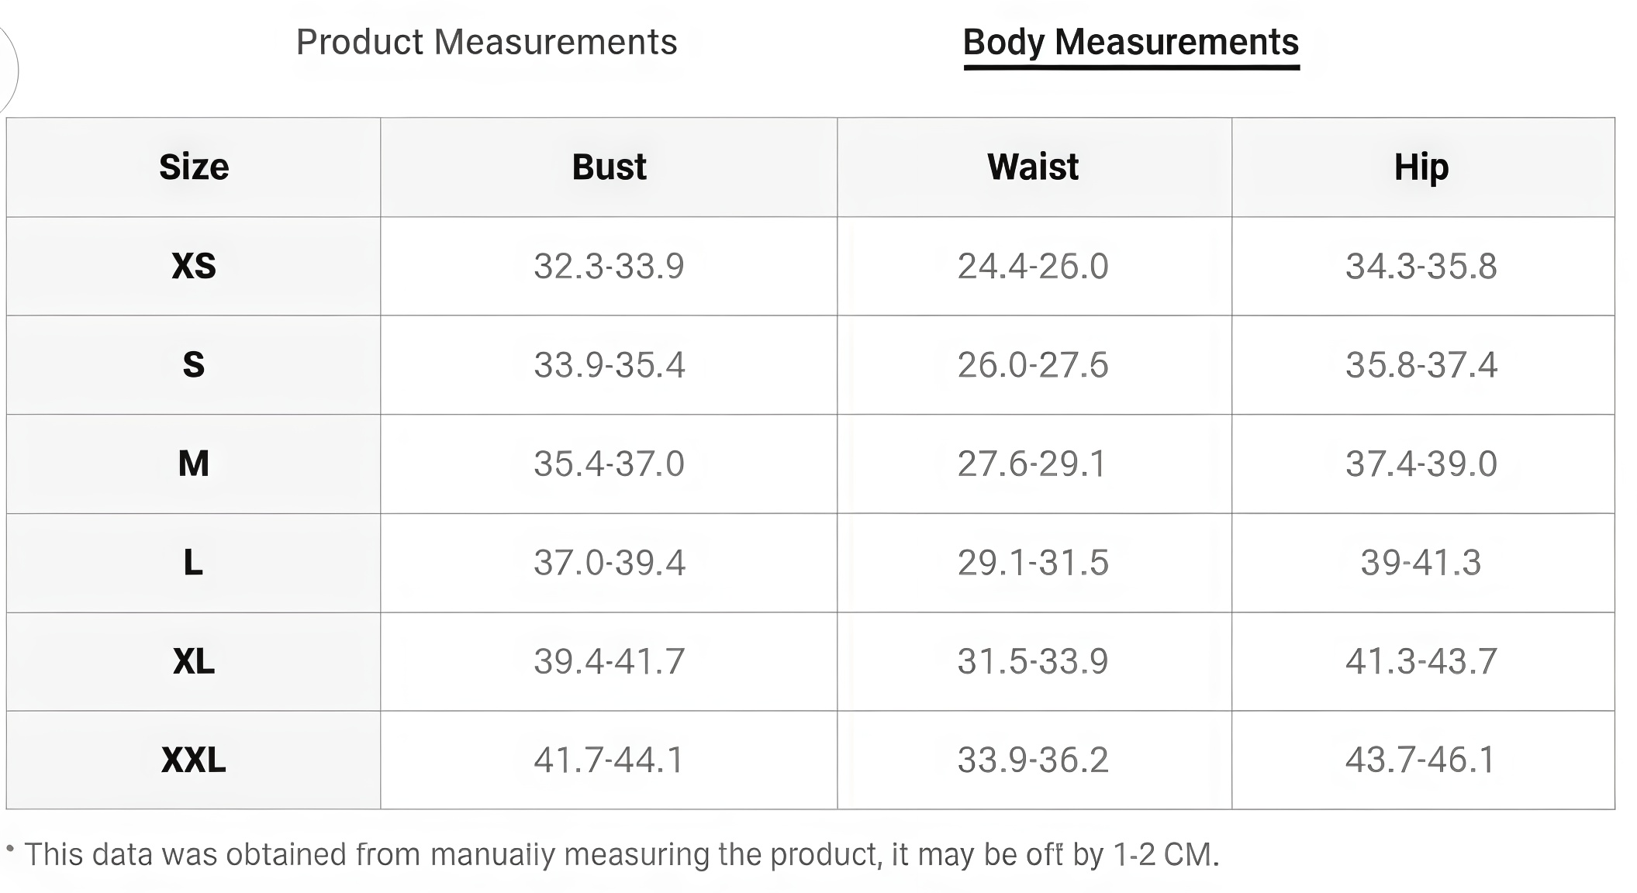Click the S waist value 26.0-27.5
This screenshot has height=893, width=1637.
click(1033, 365)
